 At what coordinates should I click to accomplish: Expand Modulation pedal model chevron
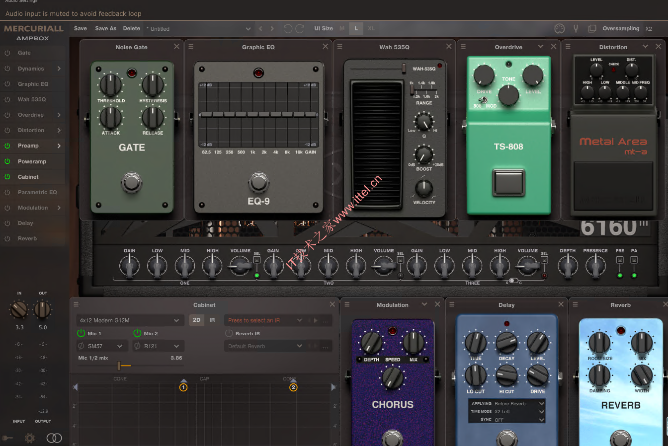coord(424,304)
